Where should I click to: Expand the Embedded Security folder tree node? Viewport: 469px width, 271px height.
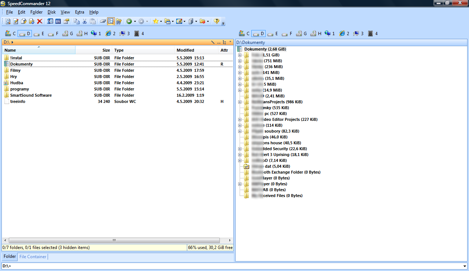click(x=240, y=149)
